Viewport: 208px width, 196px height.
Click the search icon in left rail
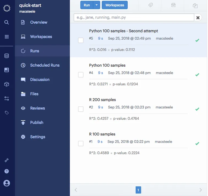7,22
